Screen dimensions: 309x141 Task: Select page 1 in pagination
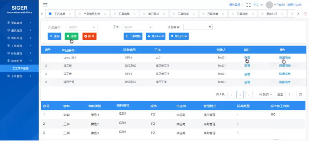(240, 94)
